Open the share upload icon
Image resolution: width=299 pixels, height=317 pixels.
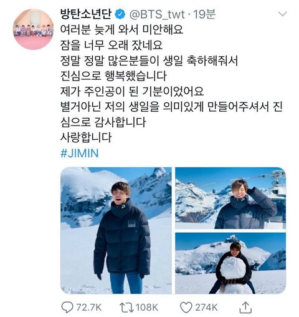[245, 308]
